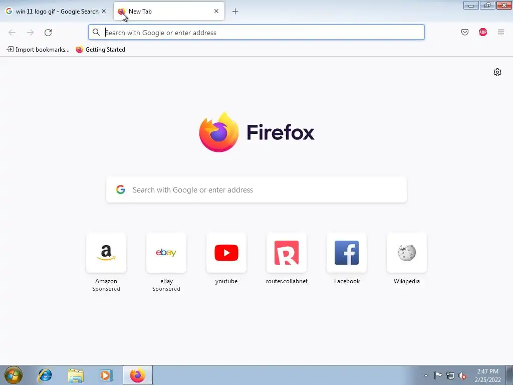Reload the current page
513x385 pixels.
click(x=48, y=33)
